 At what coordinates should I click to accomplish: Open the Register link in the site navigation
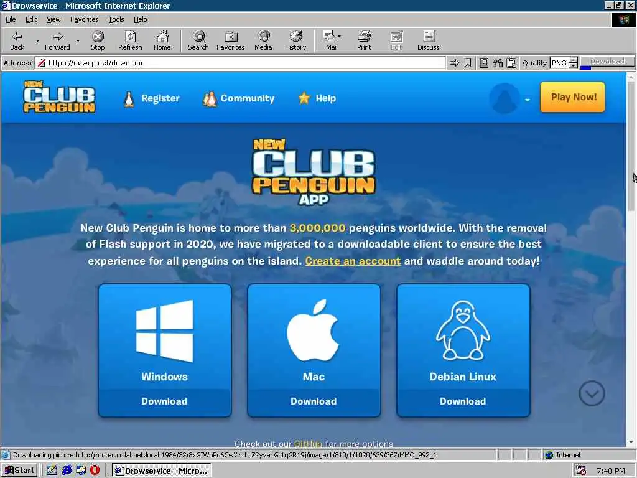(x=151, y=98)
